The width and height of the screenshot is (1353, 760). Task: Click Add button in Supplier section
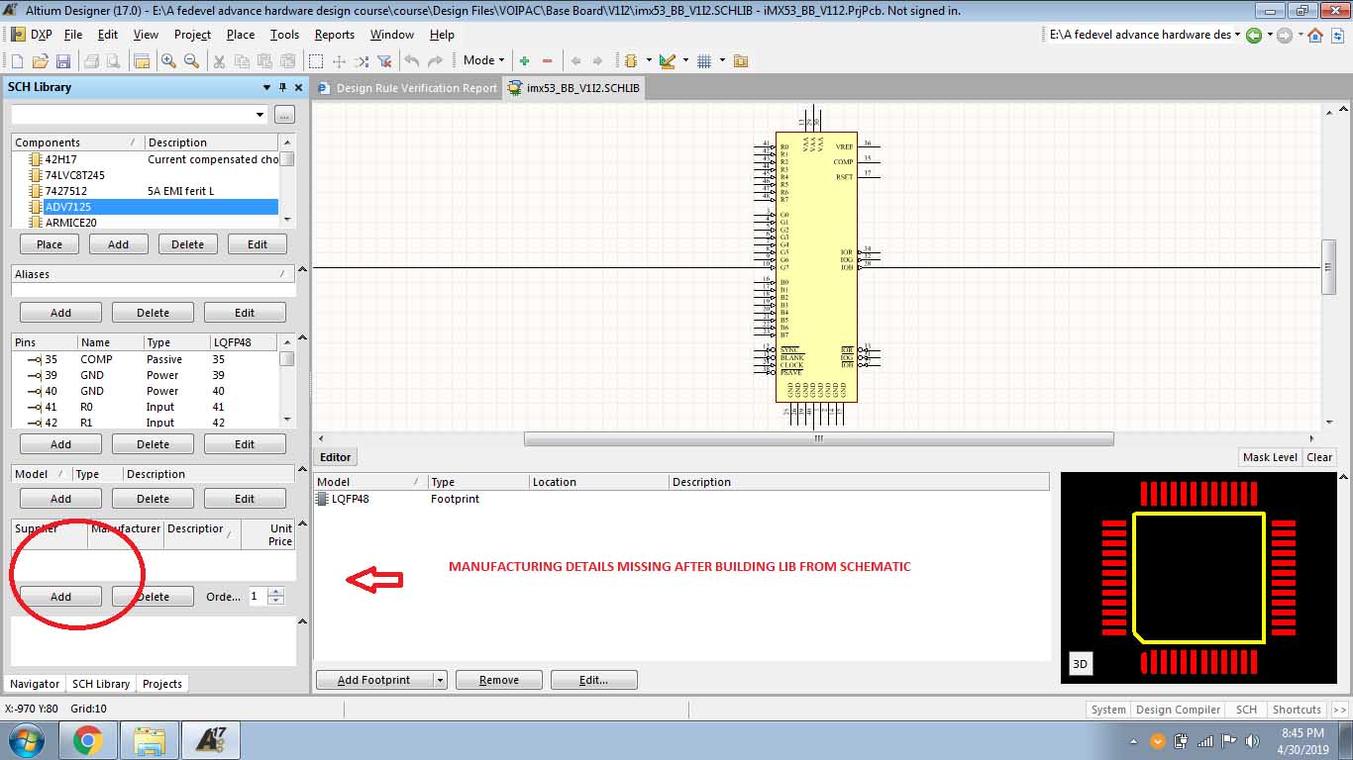click(x=60, y=597)
